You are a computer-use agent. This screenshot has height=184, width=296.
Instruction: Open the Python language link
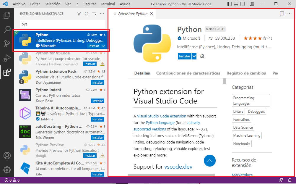point(160,122)
